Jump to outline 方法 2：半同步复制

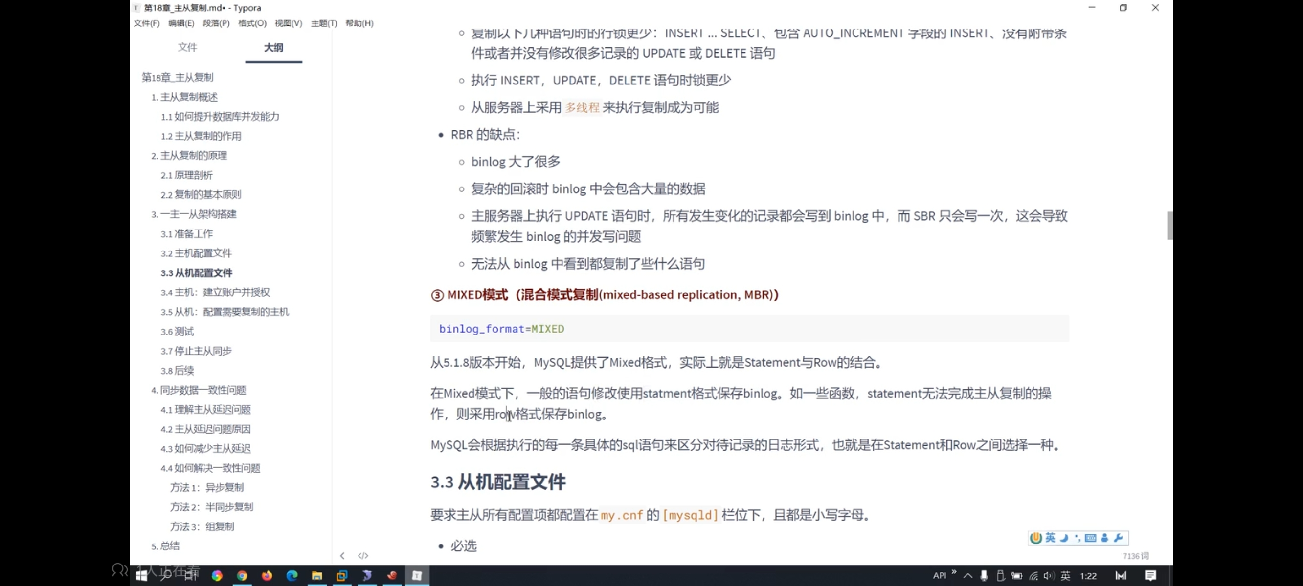click(211, 507)
